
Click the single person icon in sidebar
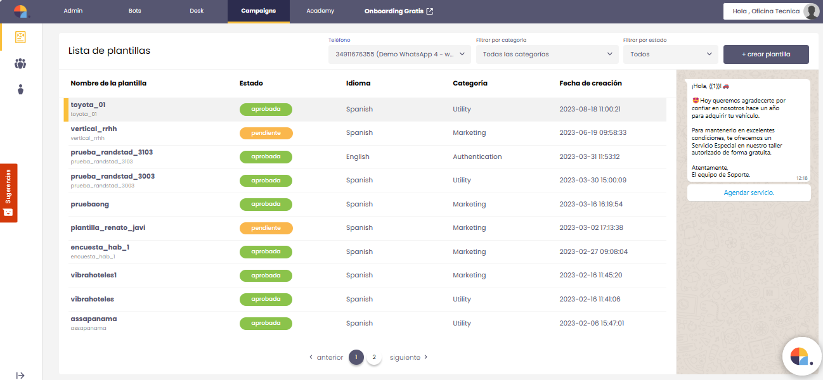coord(21,89)
